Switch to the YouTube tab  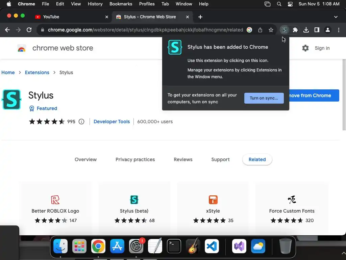tap(71, 17)
